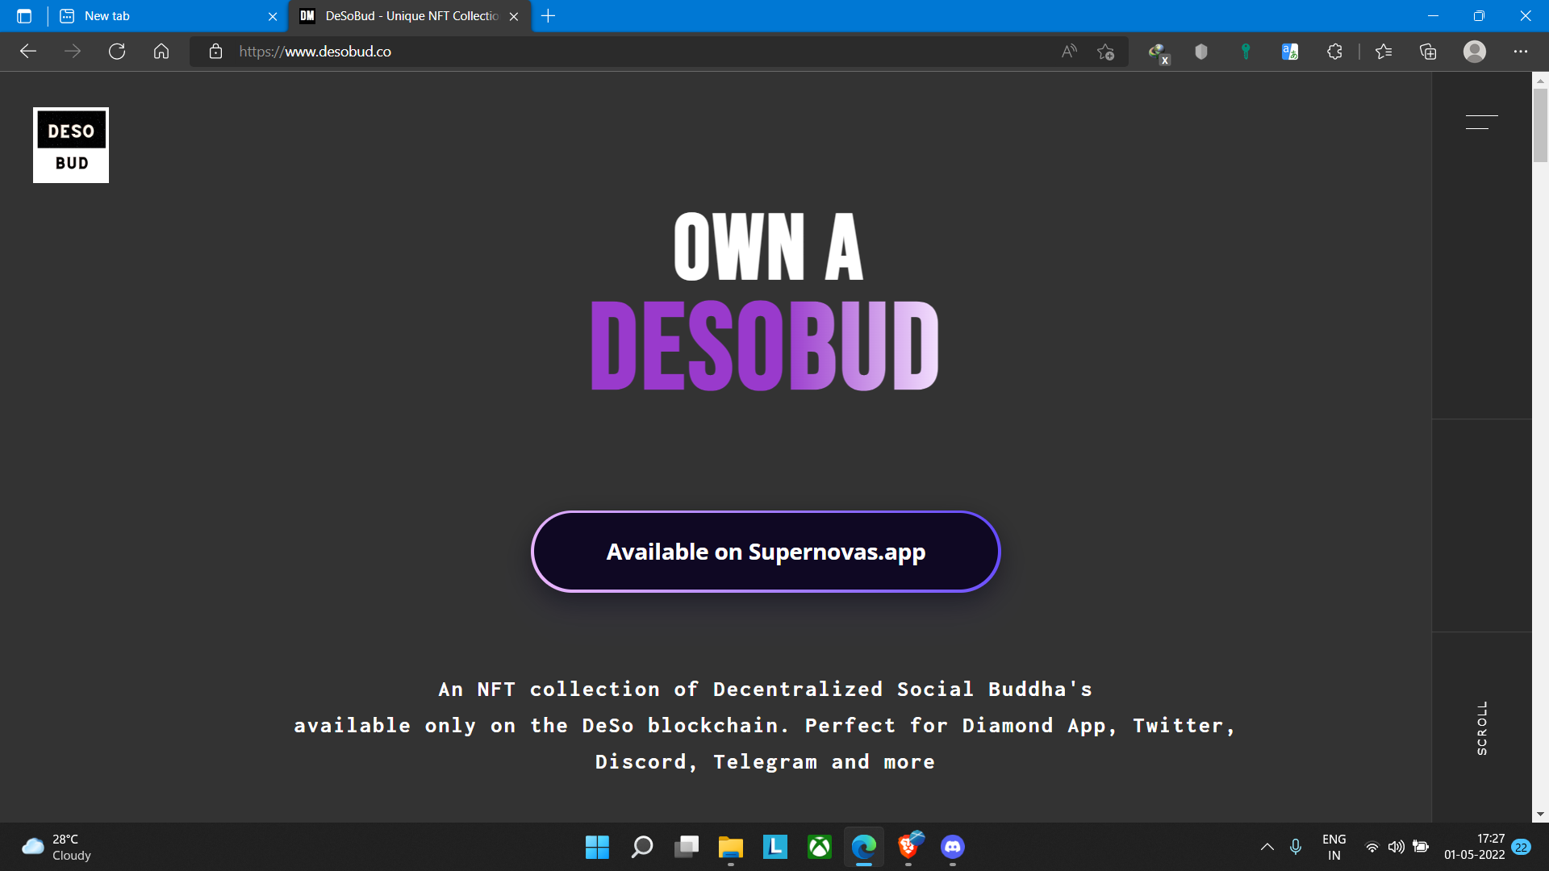Open the user profile icon
Screen dimensions: 1549x871
(1475, 52)
